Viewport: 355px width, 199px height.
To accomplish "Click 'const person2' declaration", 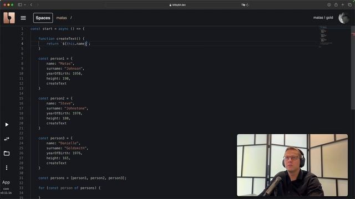I will (x=52, y=98).
